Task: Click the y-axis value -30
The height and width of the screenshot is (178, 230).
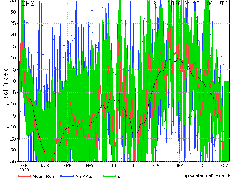Action: click(x=11, y=150)
